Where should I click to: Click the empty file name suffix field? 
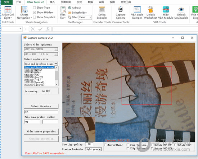[50, 122]
